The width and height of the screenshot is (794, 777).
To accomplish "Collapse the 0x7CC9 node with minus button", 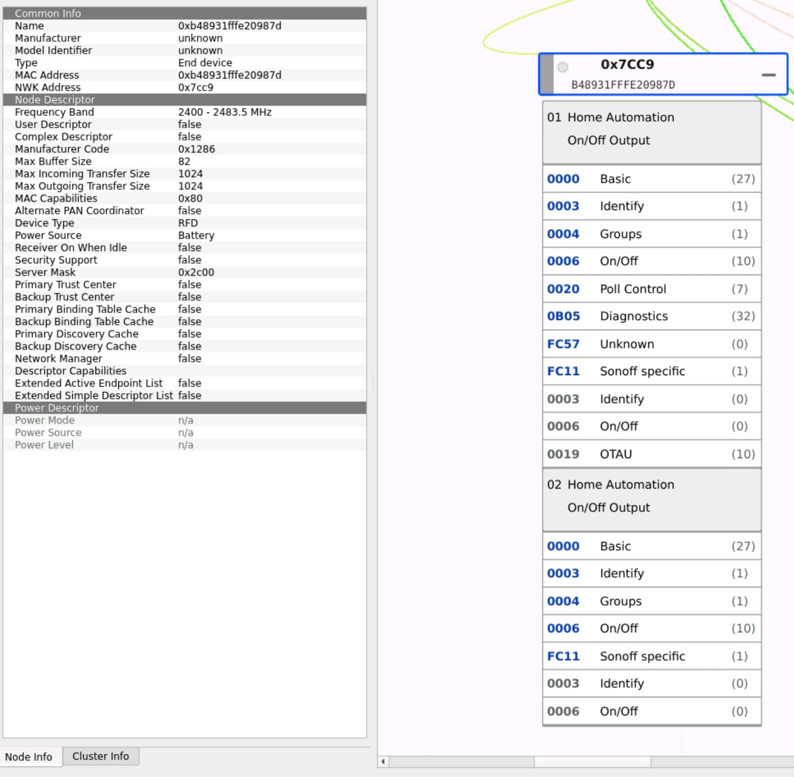I will pos(768,75).
